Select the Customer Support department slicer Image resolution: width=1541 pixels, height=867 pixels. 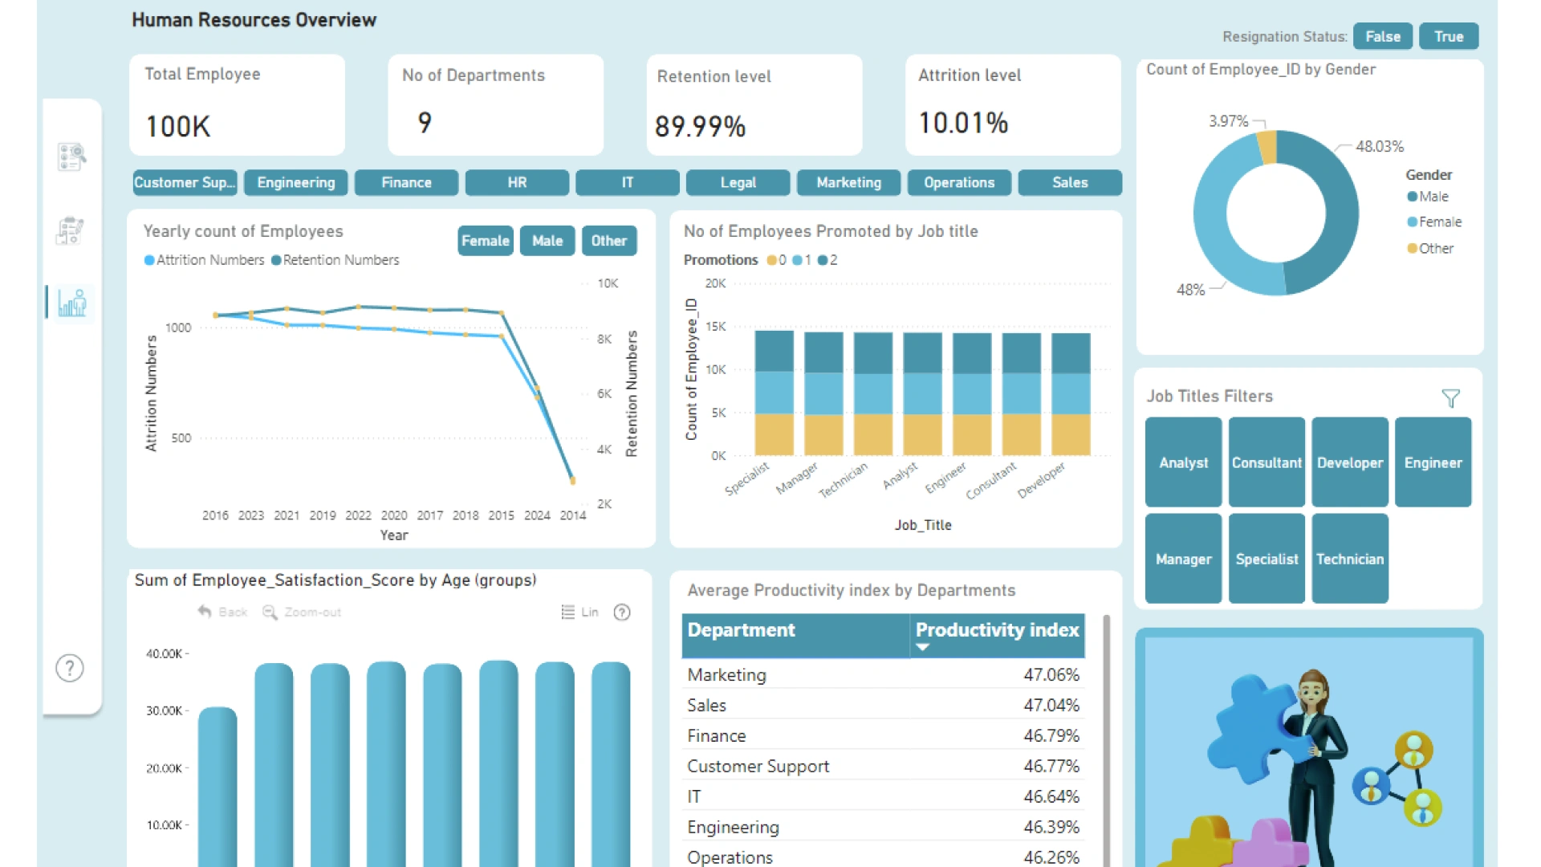185,182
